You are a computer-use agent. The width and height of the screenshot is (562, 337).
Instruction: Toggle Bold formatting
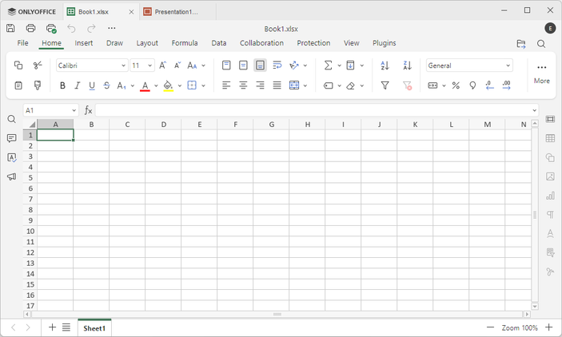coord(62,85)
